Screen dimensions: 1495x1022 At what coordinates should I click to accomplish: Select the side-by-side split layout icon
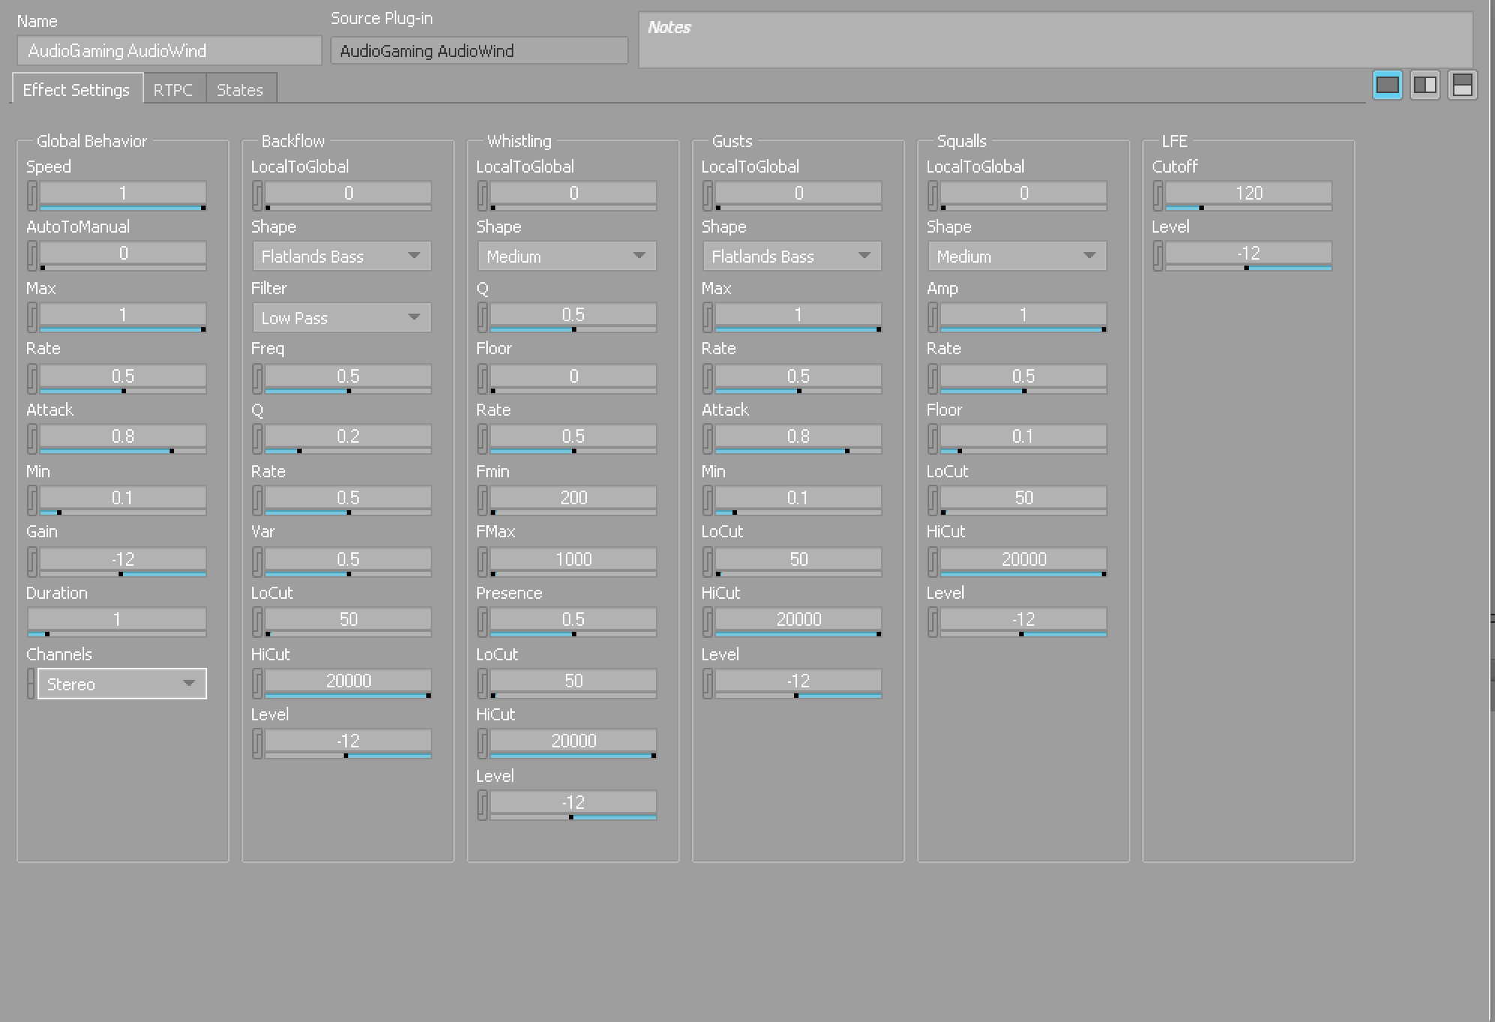1424,86
